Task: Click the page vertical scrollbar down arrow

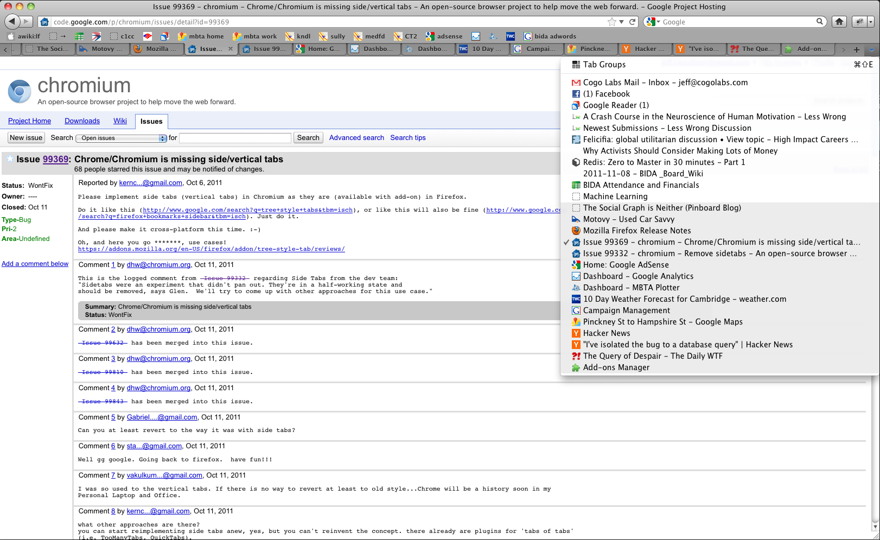Action: click(875, 527)
